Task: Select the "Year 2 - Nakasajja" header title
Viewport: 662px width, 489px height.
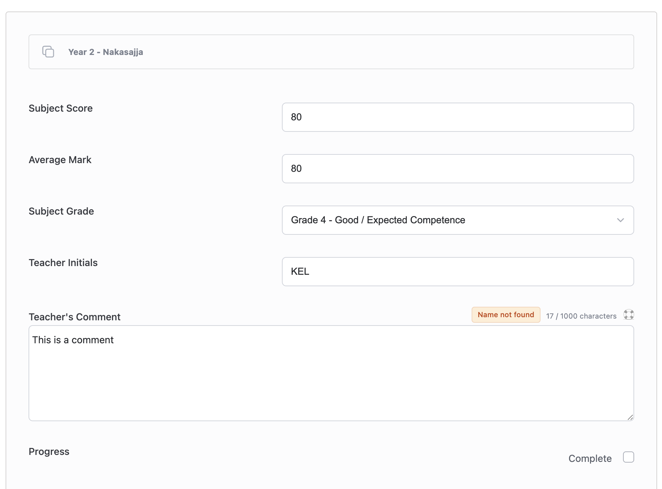Action: pyautogui.click(x=105, y=52)
